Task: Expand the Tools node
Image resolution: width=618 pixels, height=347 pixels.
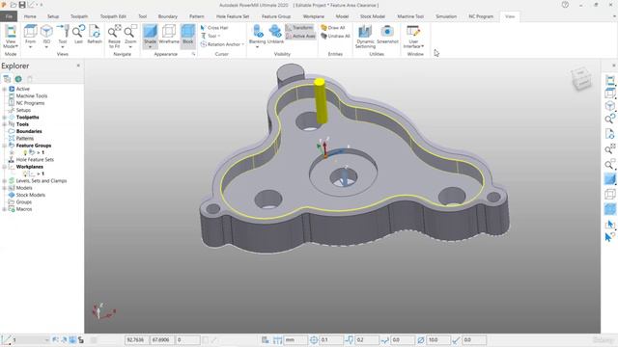Action: (4, 124)
